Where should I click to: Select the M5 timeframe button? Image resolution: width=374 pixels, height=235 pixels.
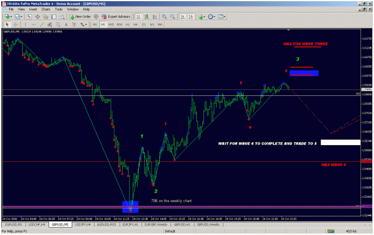click(103, 25)
